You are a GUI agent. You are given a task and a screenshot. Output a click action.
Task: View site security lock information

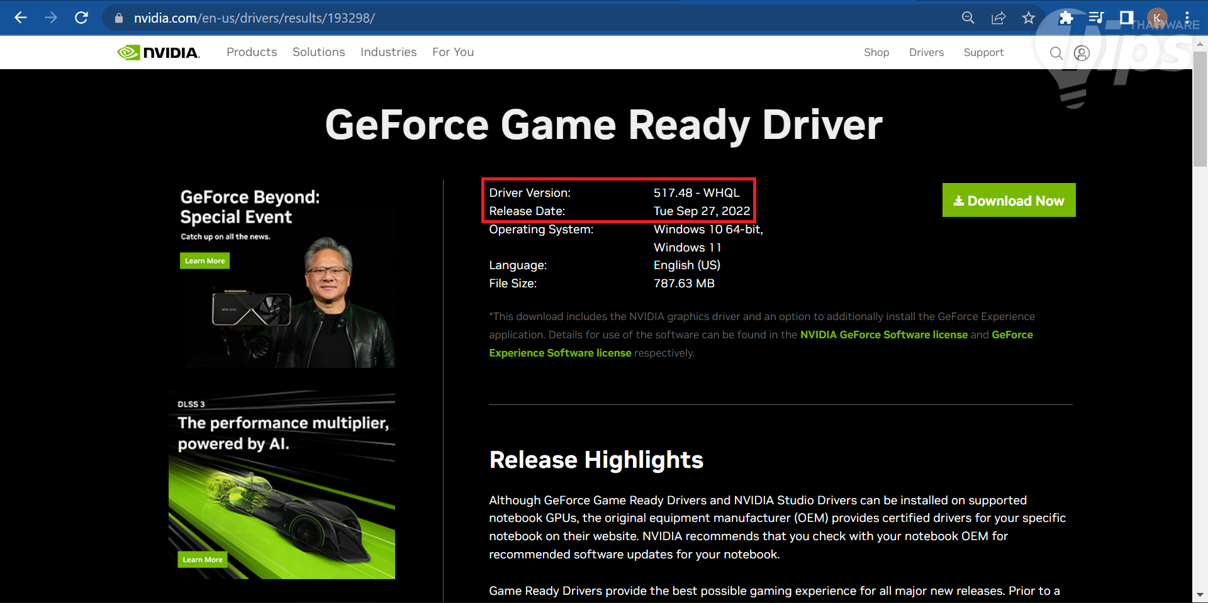click(x=118, y=18)
